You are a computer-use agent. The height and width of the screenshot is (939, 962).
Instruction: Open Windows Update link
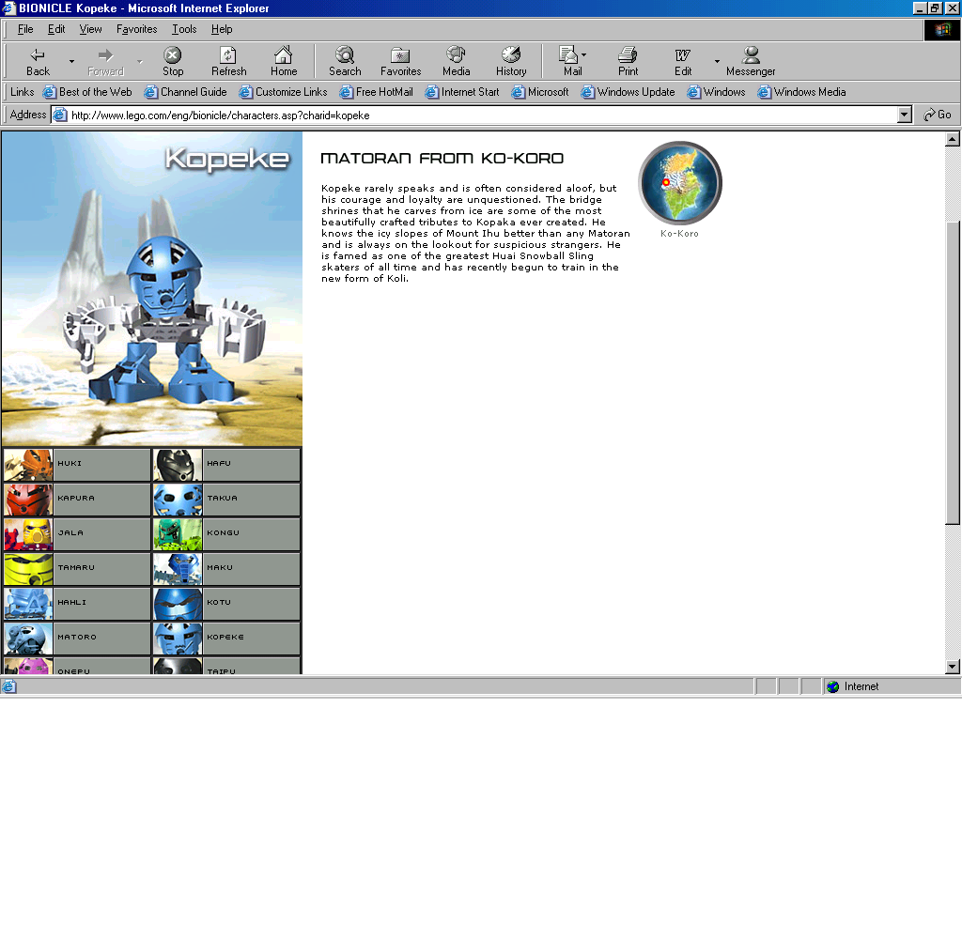click(628, 92)
